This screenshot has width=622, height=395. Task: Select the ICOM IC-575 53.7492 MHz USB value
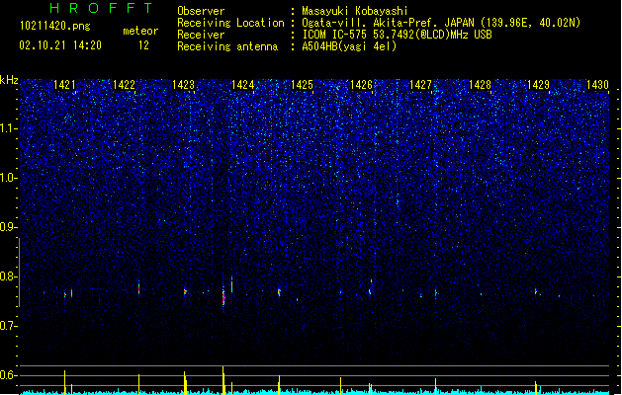point(397,35)
